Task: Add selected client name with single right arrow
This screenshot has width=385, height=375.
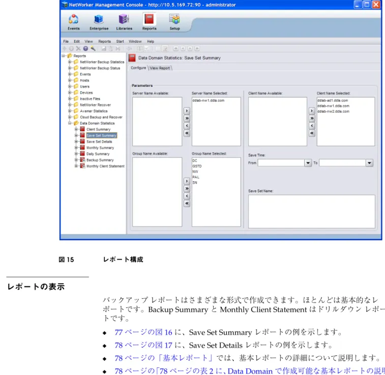Action: 312,111
